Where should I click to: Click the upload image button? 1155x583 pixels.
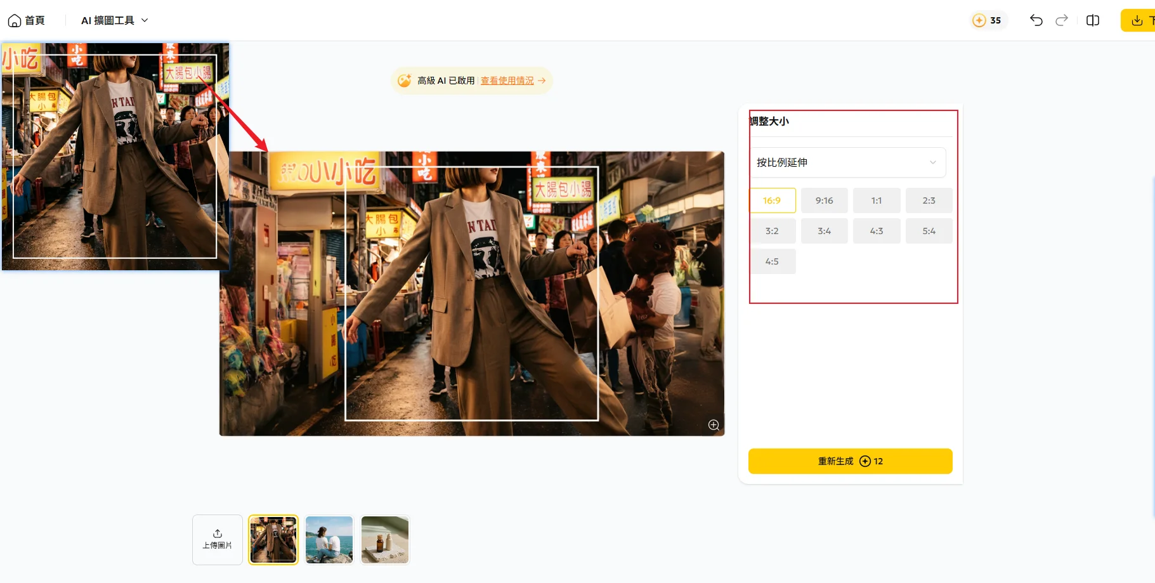pos(218,539)
